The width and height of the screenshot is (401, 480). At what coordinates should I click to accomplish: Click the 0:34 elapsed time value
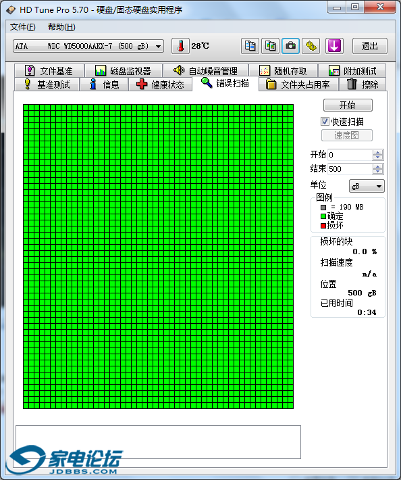(x=367, y=312)
